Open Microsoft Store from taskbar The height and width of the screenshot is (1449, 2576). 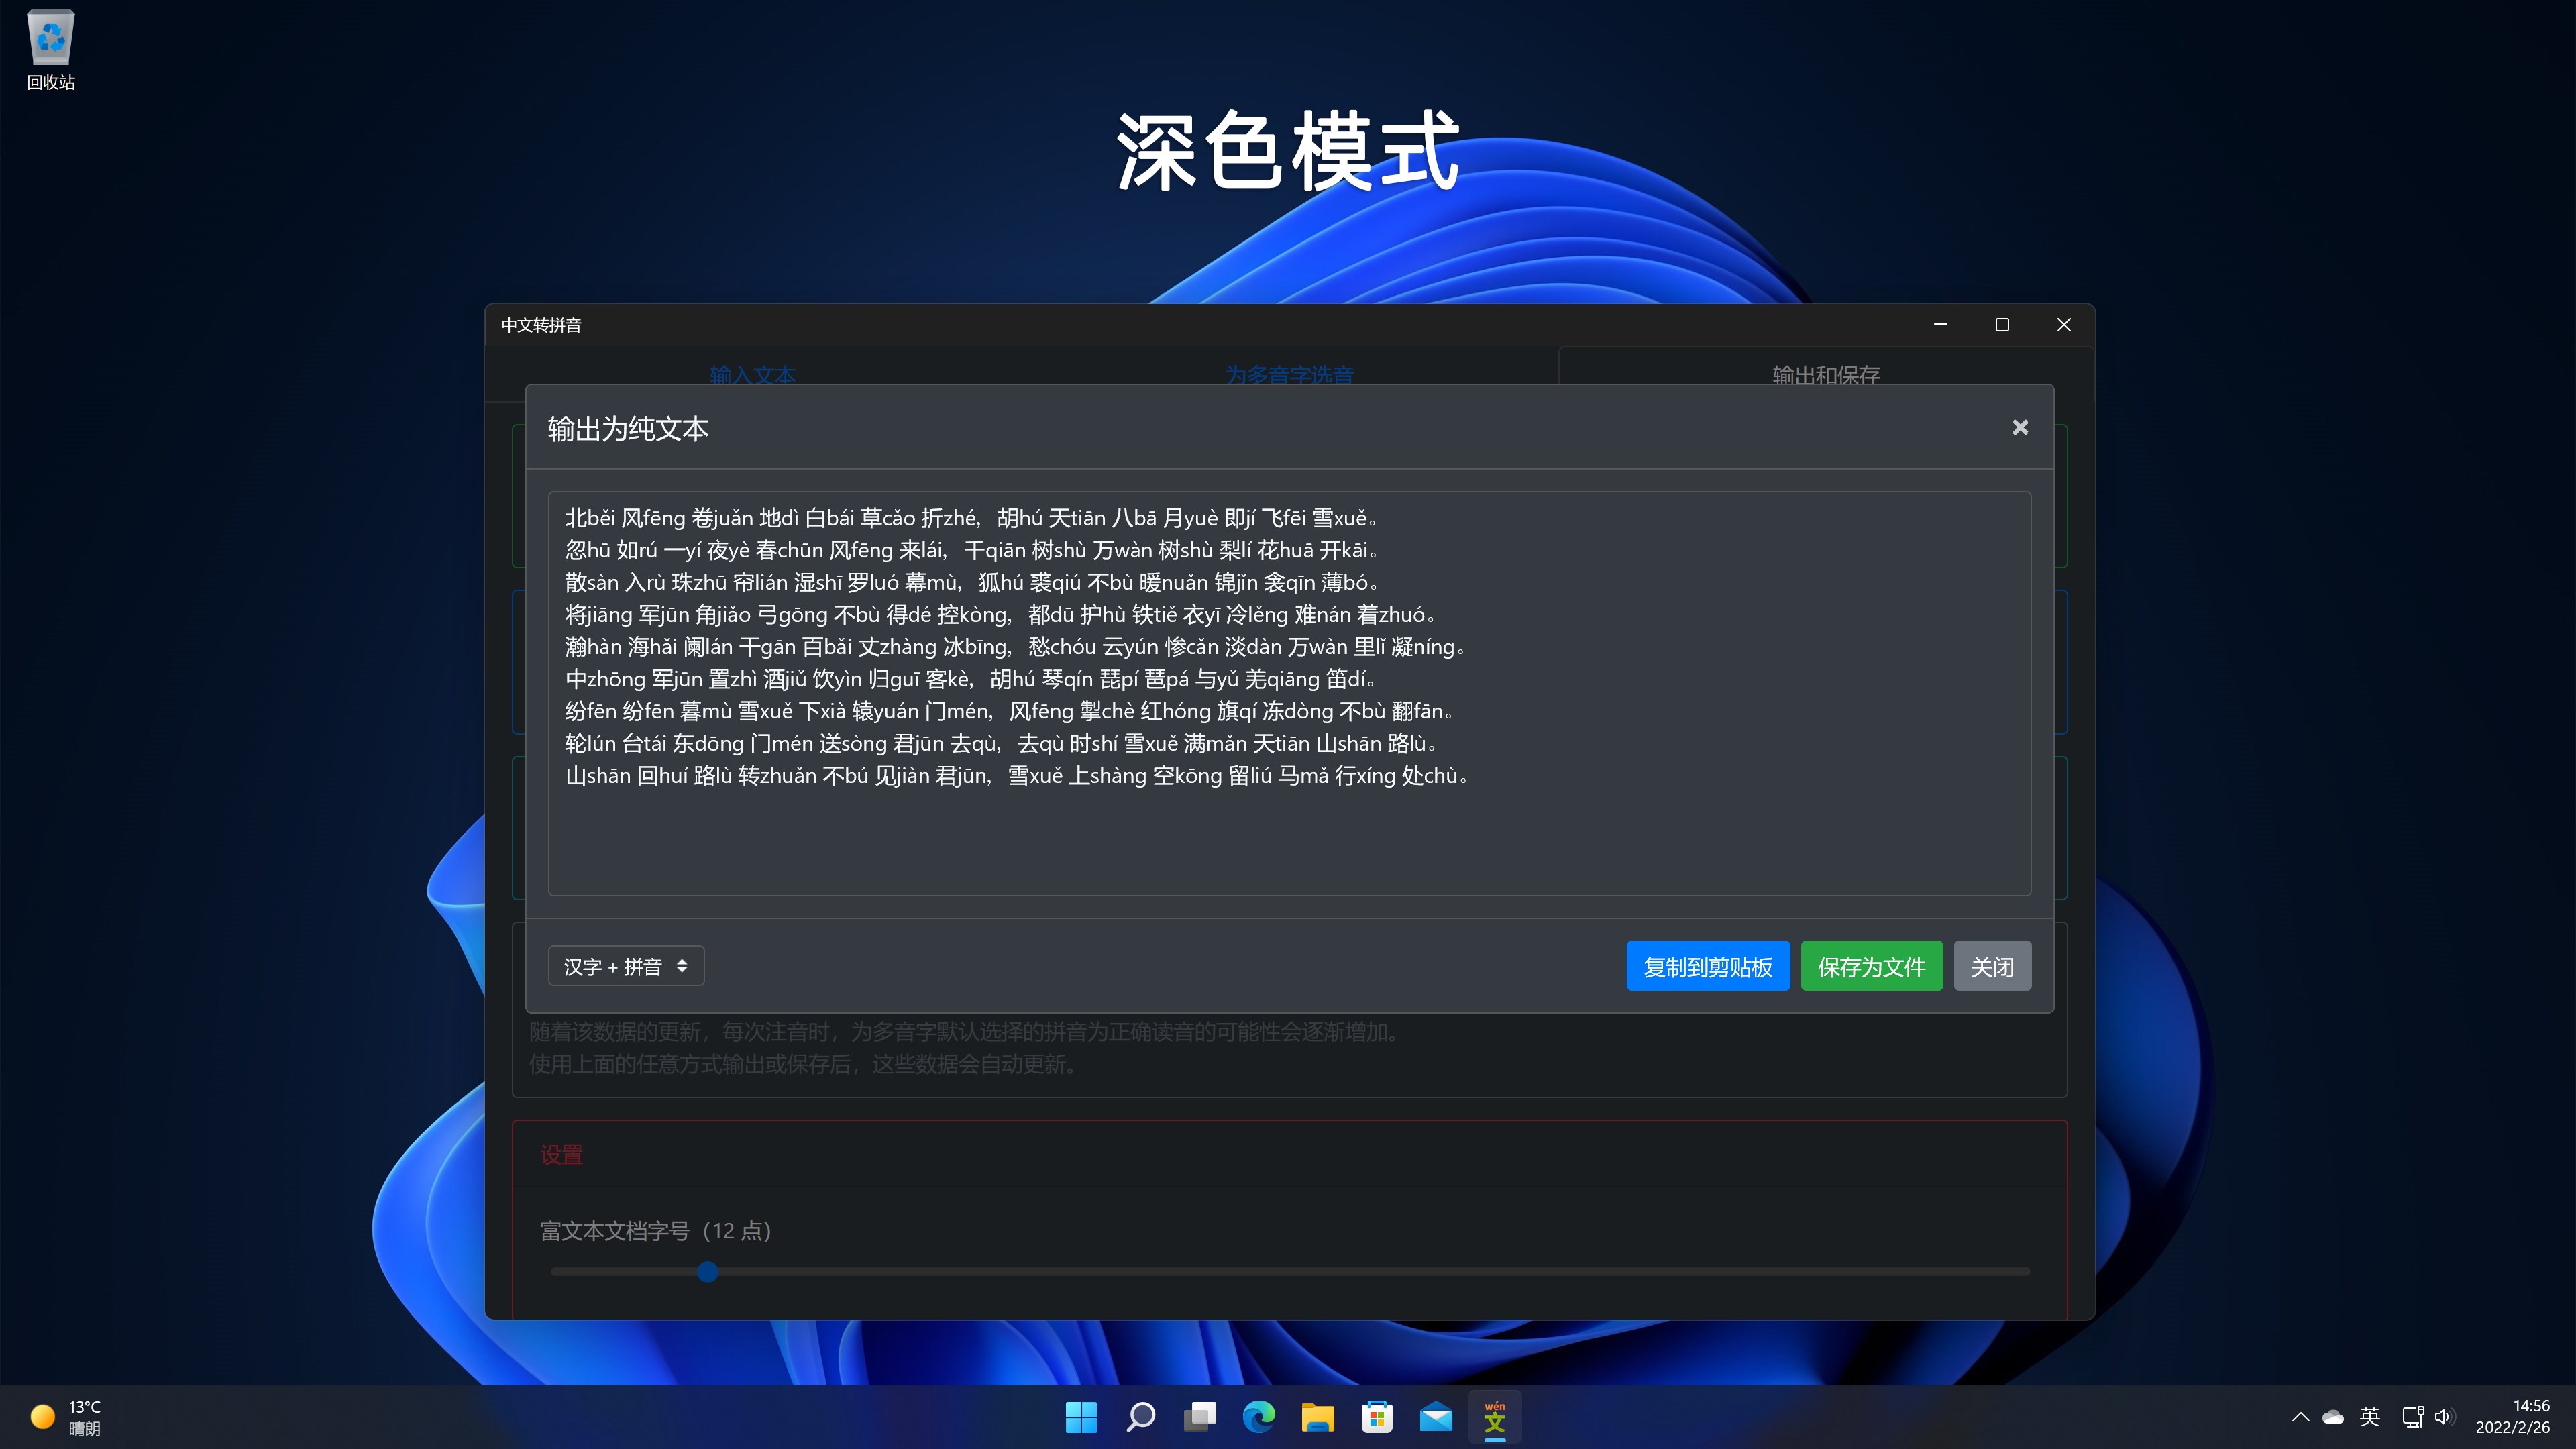point(1377,1416)
